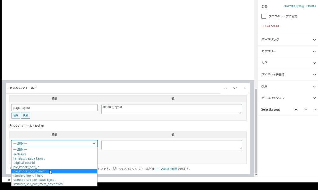Choose himalayas_page_layout option
This screenshot has height=190, width=318.
(29, 158)
